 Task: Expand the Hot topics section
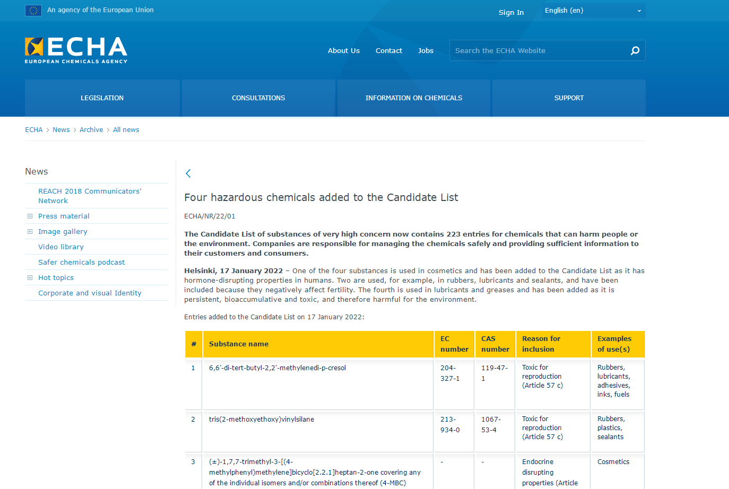pos(30,278)
